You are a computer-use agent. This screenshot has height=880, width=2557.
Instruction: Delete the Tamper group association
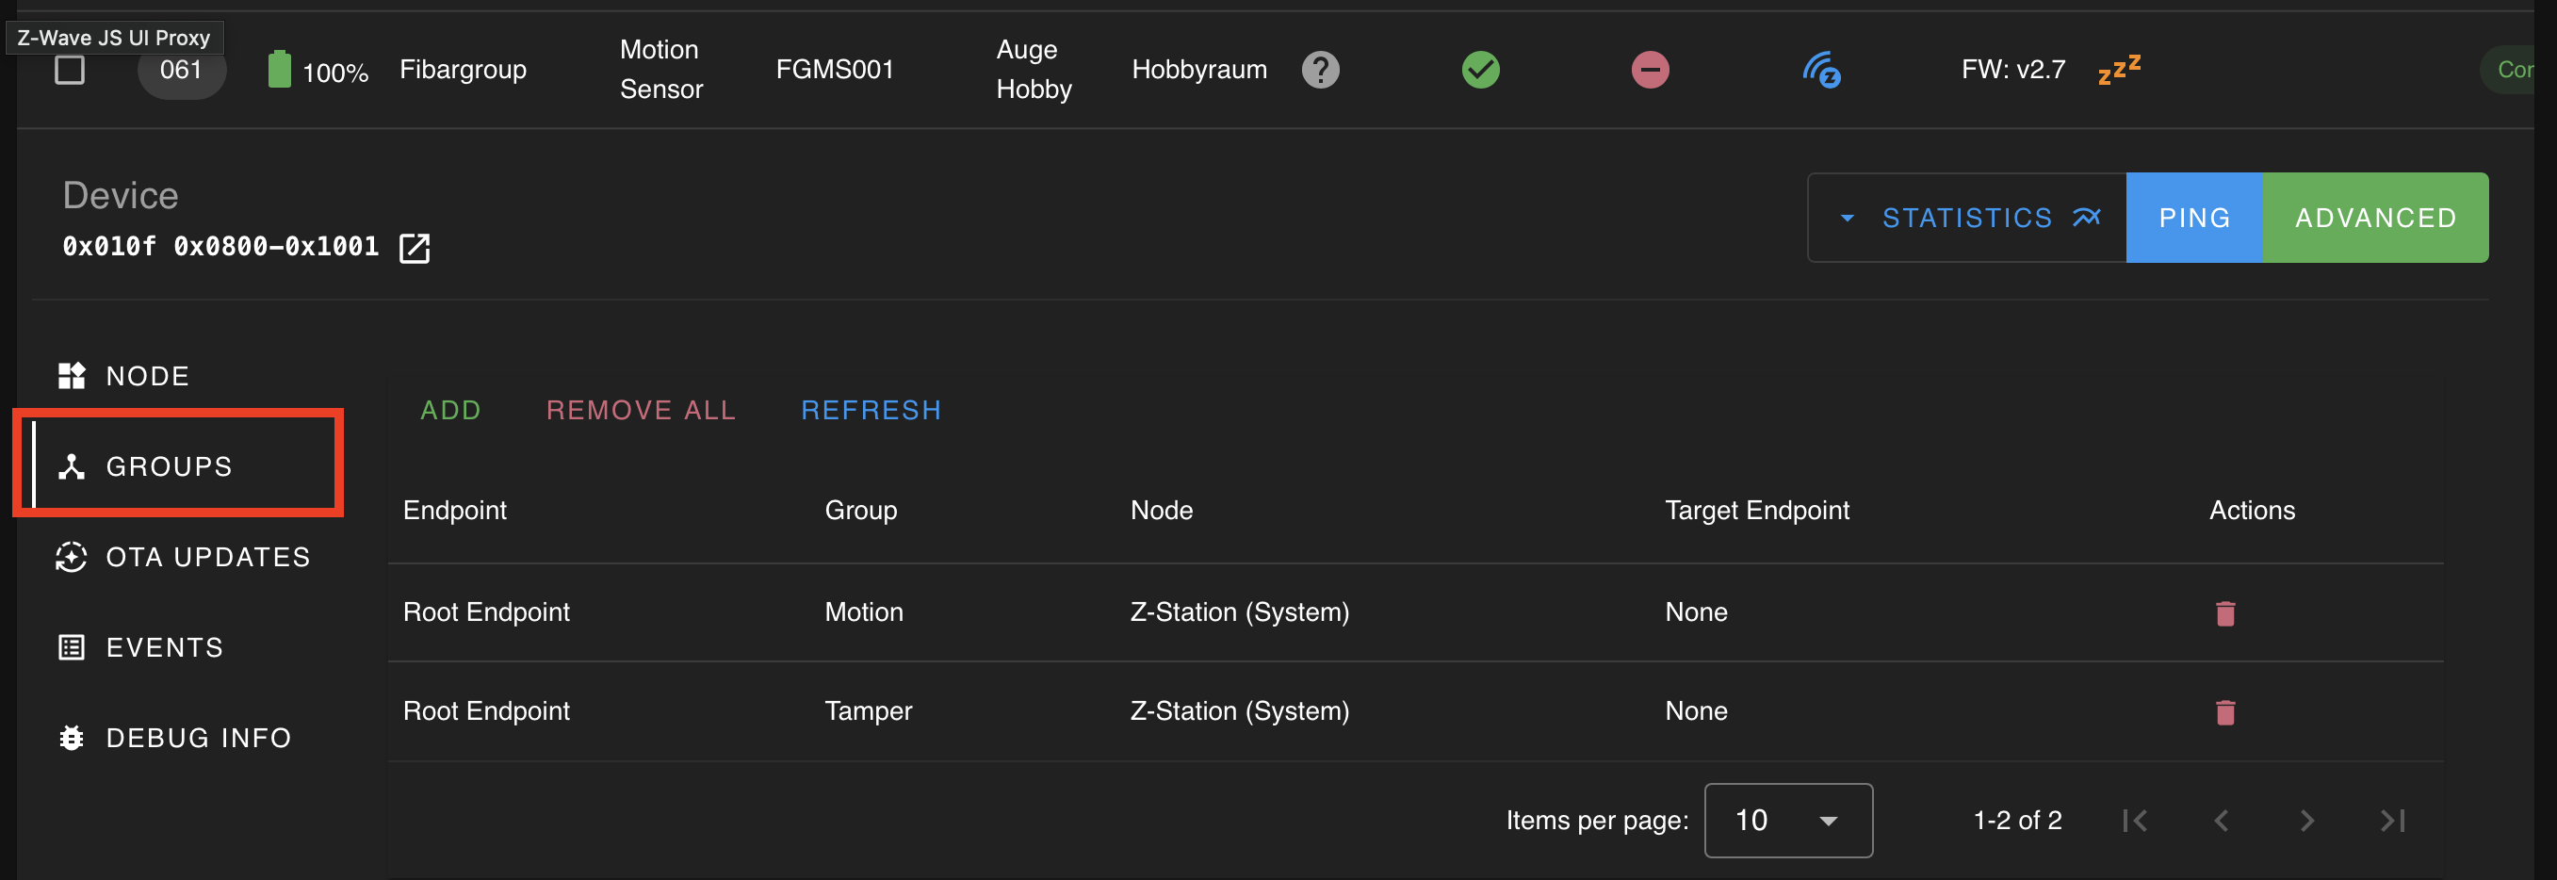pos(2224,712)
